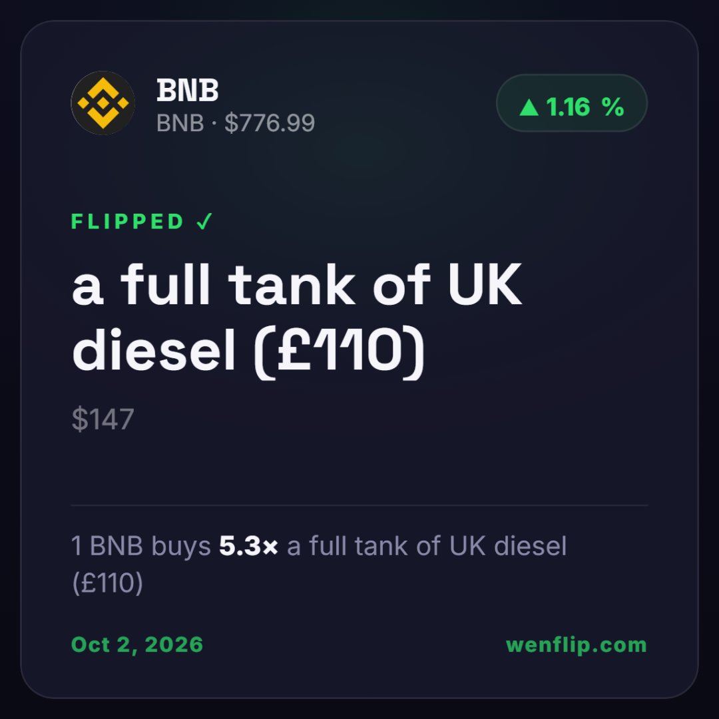
Task: Click the BNB coin logo icon
Action: click(103, 103)
